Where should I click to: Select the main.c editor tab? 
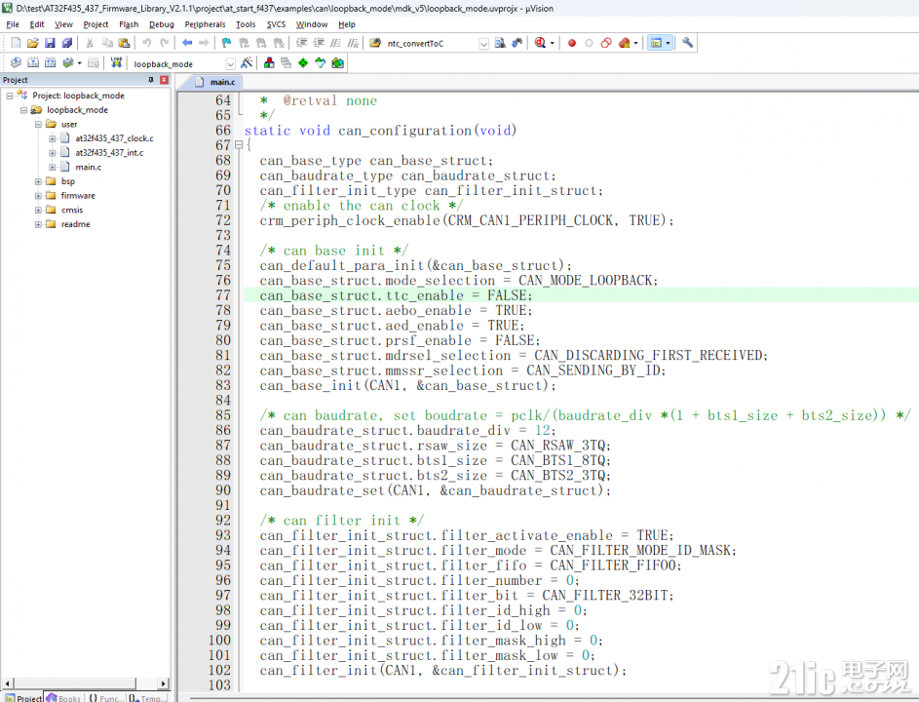click(215, 82)
